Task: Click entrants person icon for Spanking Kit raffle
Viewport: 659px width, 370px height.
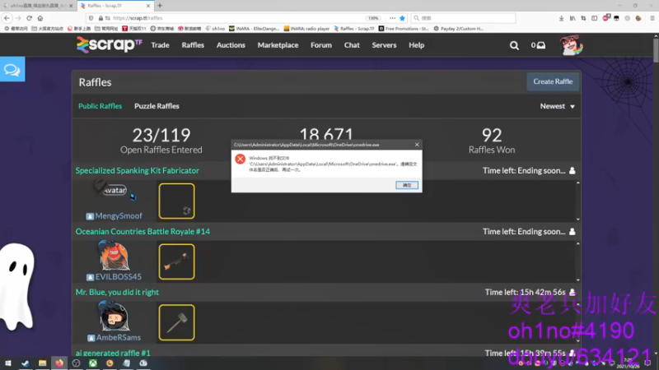Action: [x=572, y=171]
